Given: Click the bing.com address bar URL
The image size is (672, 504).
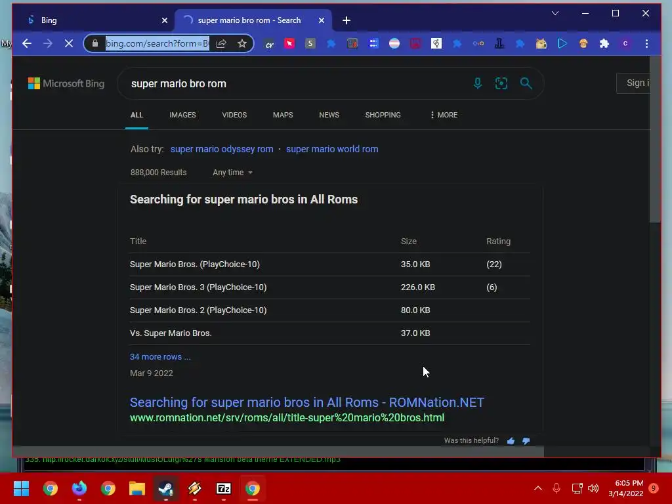Looking at the screenshot, I should (157, 43).
